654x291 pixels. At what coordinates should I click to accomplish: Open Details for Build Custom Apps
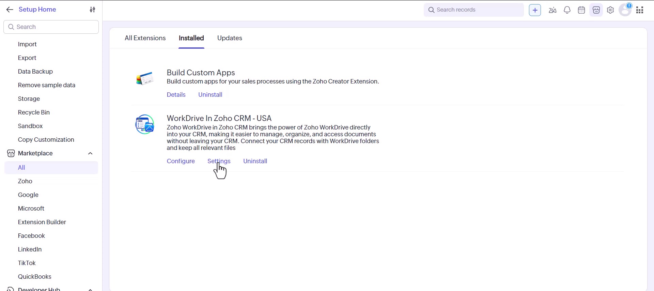tap(176, 95)
